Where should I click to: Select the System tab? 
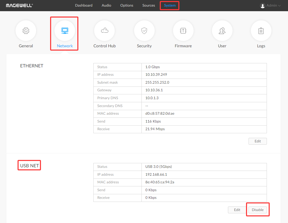(x=170, y=5)
